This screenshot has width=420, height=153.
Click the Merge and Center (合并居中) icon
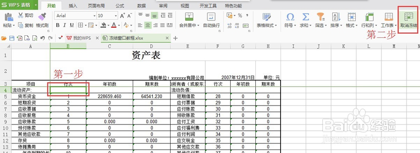189,17
